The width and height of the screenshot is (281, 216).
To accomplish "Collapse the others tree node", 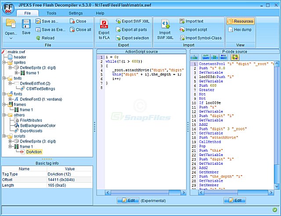I will [4, 115].
